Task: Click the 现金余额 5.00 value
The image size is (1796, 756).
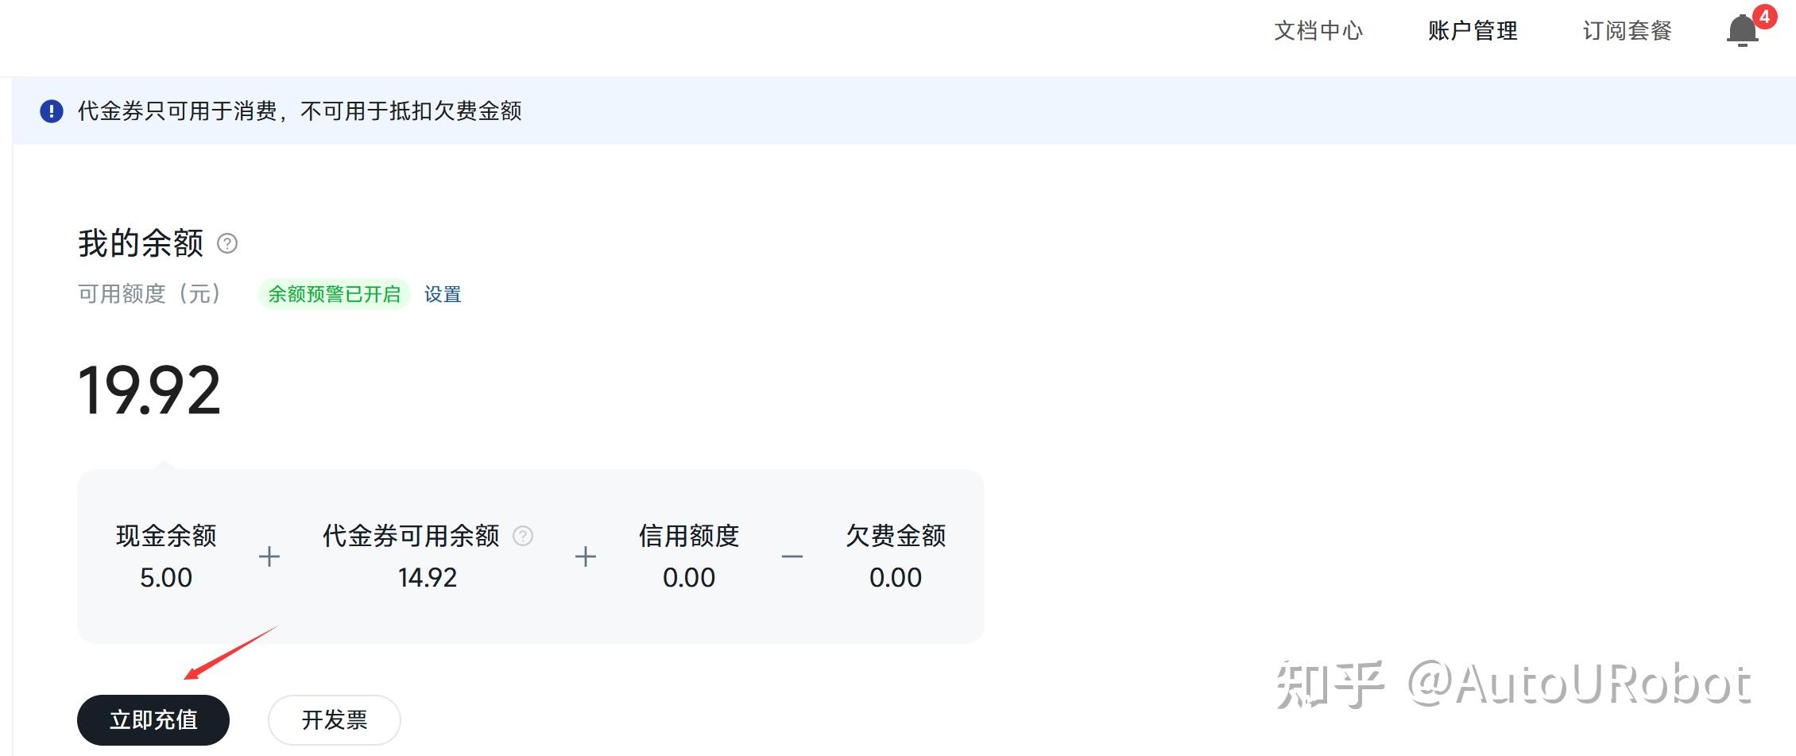Action: pyautogui.click(x=166, y=577)
